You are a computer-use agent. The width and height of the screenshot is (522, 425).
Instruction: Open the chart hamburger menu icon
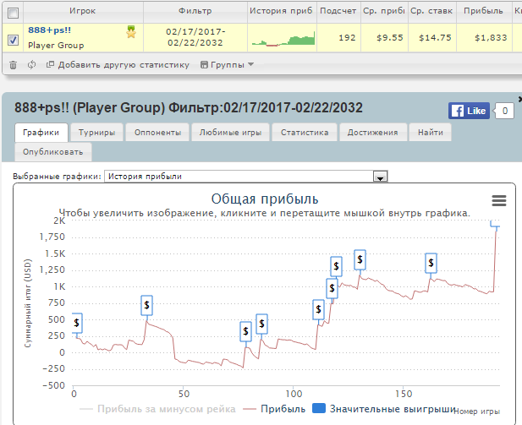tap(498, 200)
